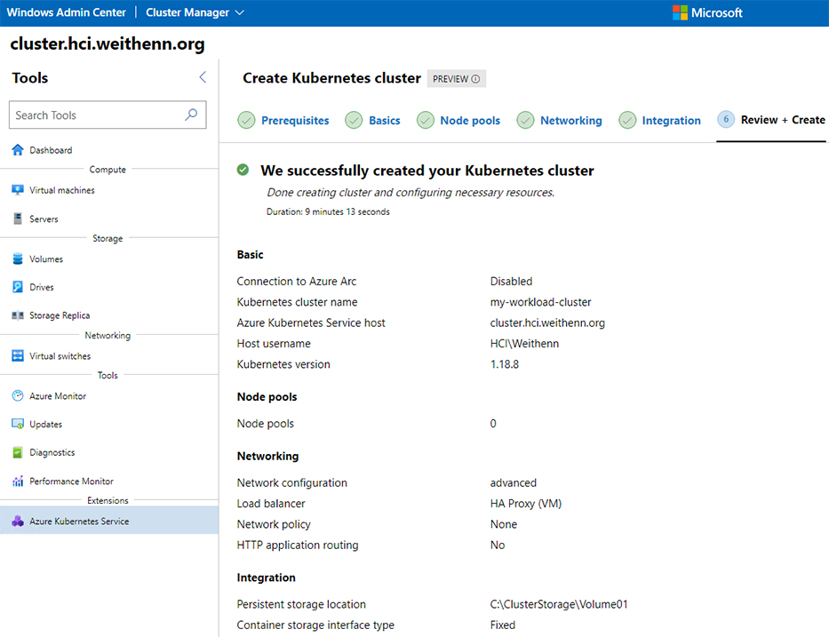Click the Node pools step check icon
Screen dimensions: 829x637
coord(425,121)
